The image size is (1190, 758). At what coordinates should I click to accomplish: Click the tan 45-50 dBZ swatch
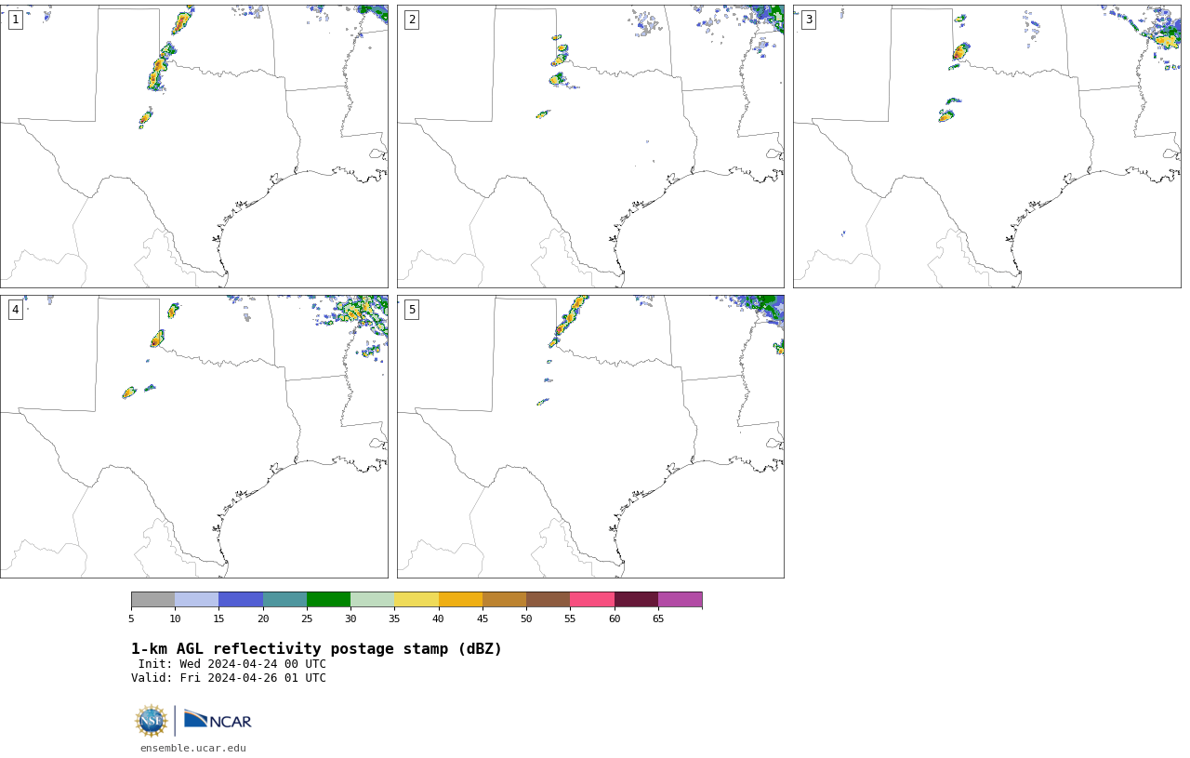[504, 600]
